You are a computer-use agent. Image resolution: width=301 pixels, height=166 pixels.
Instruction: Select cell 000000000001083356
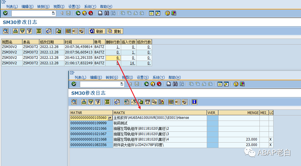pos(91,145)
